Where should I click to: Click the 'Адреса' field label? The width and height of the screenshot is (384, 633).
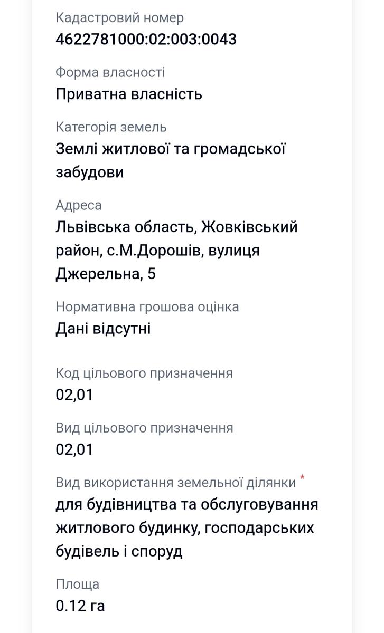(79, 205)
